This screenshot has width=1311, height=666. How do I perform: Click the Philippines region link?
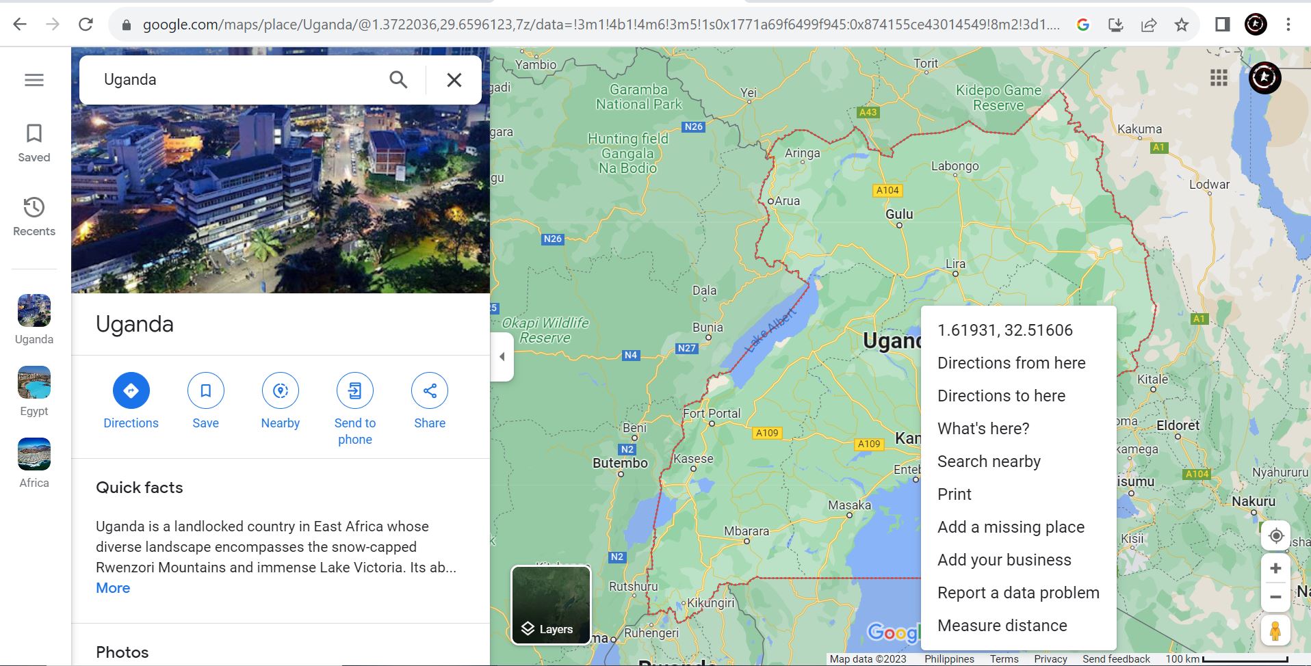click(x=949, y=659)
